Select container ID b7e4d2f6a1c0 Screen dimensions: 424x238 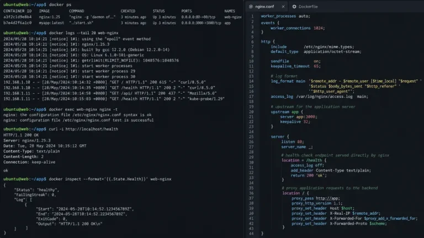[x=17, y=23]
